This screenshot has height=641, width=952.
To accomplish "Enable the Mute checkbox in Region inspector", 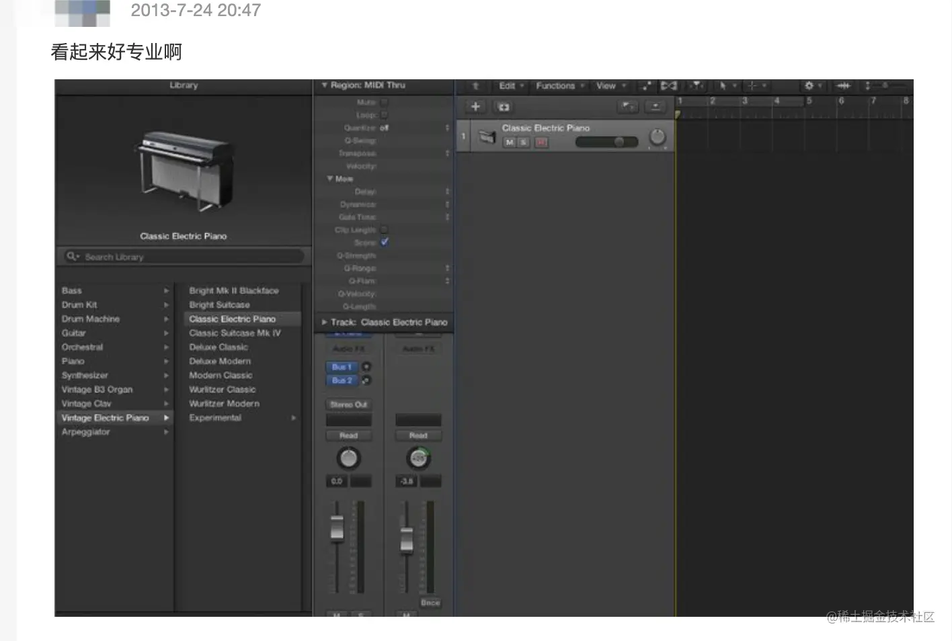I will (x=384, y=101).
